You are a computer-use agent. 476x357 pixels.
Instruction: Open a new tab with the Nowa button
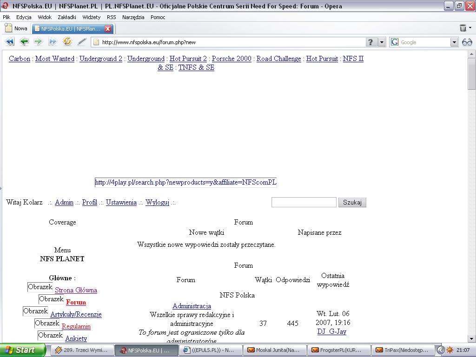point(16,28)
